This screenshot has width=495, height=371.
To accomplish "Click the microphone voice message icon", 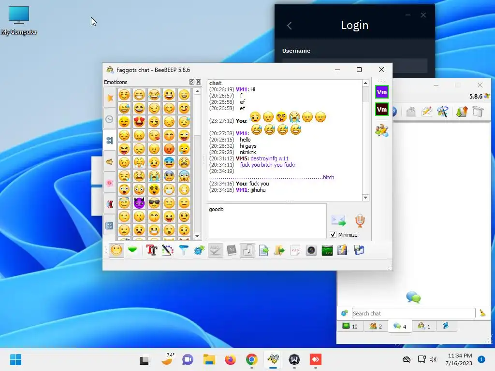I will (360, 220).
